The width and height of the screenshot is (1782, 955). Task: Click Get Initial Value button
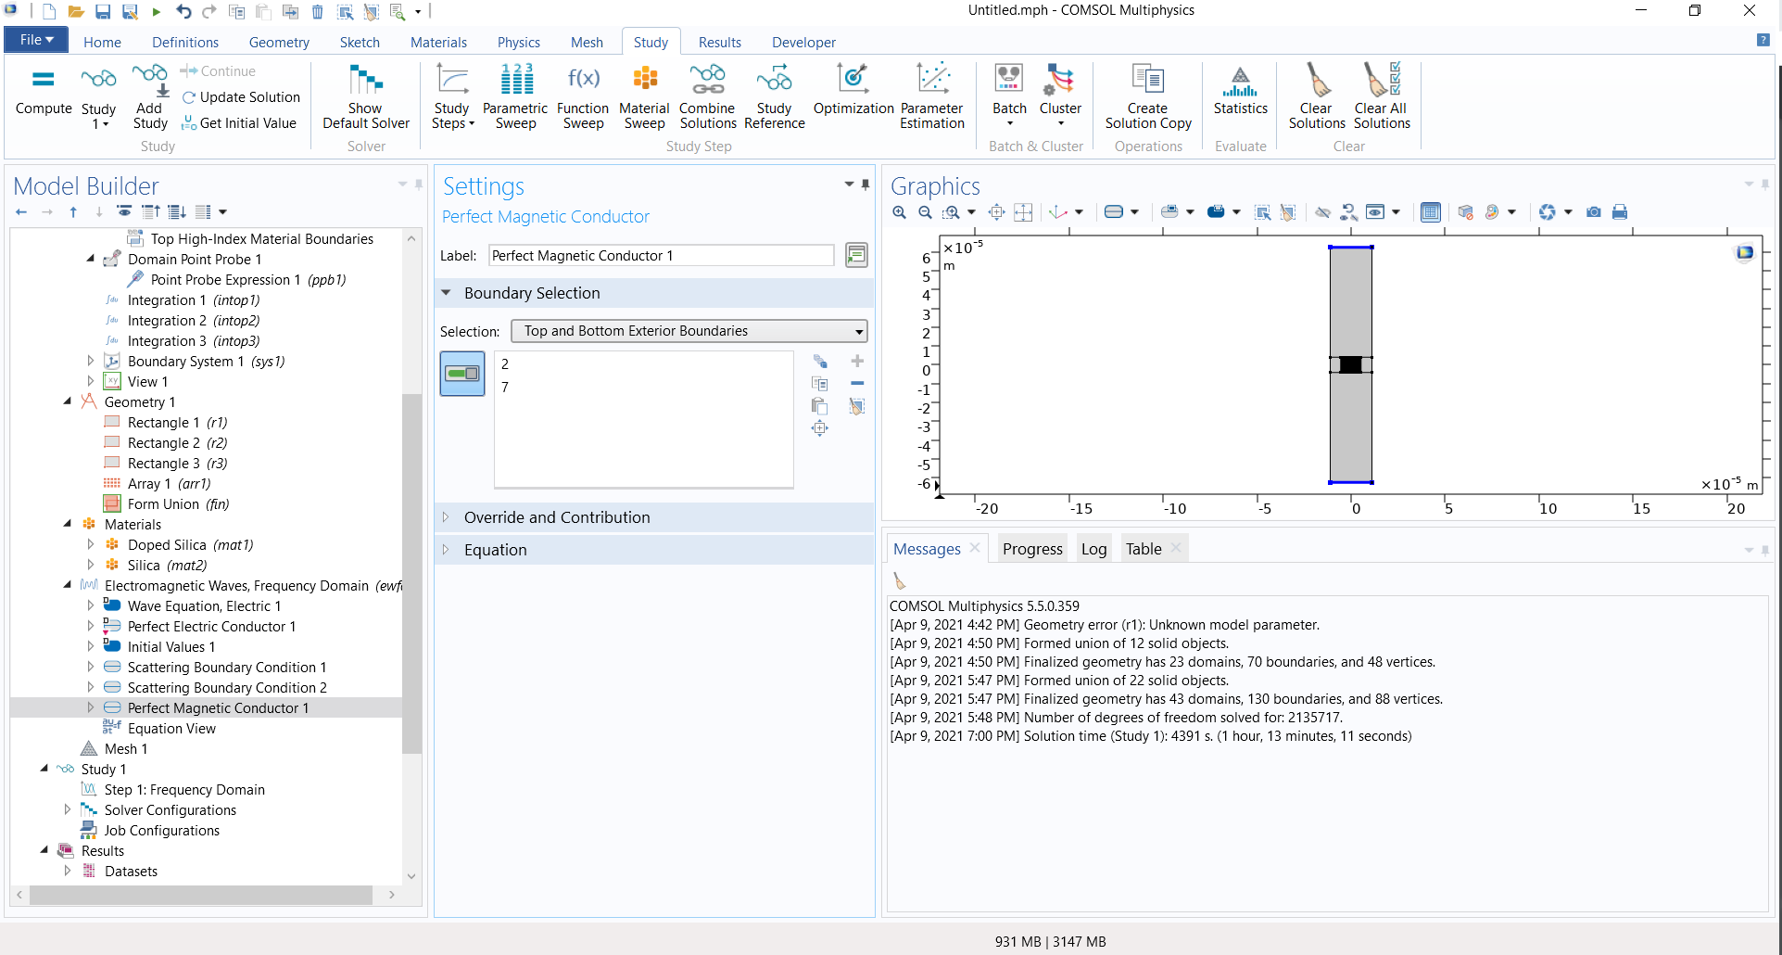tap(240, 123)
